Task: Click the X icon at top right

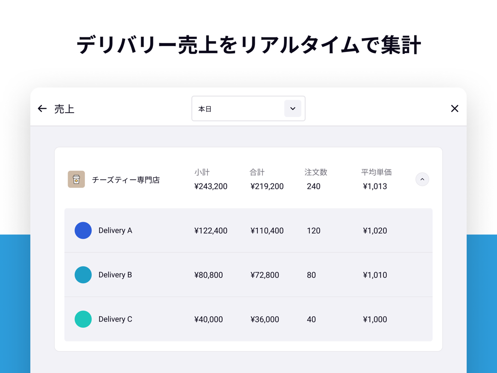Action: point(454,108)
